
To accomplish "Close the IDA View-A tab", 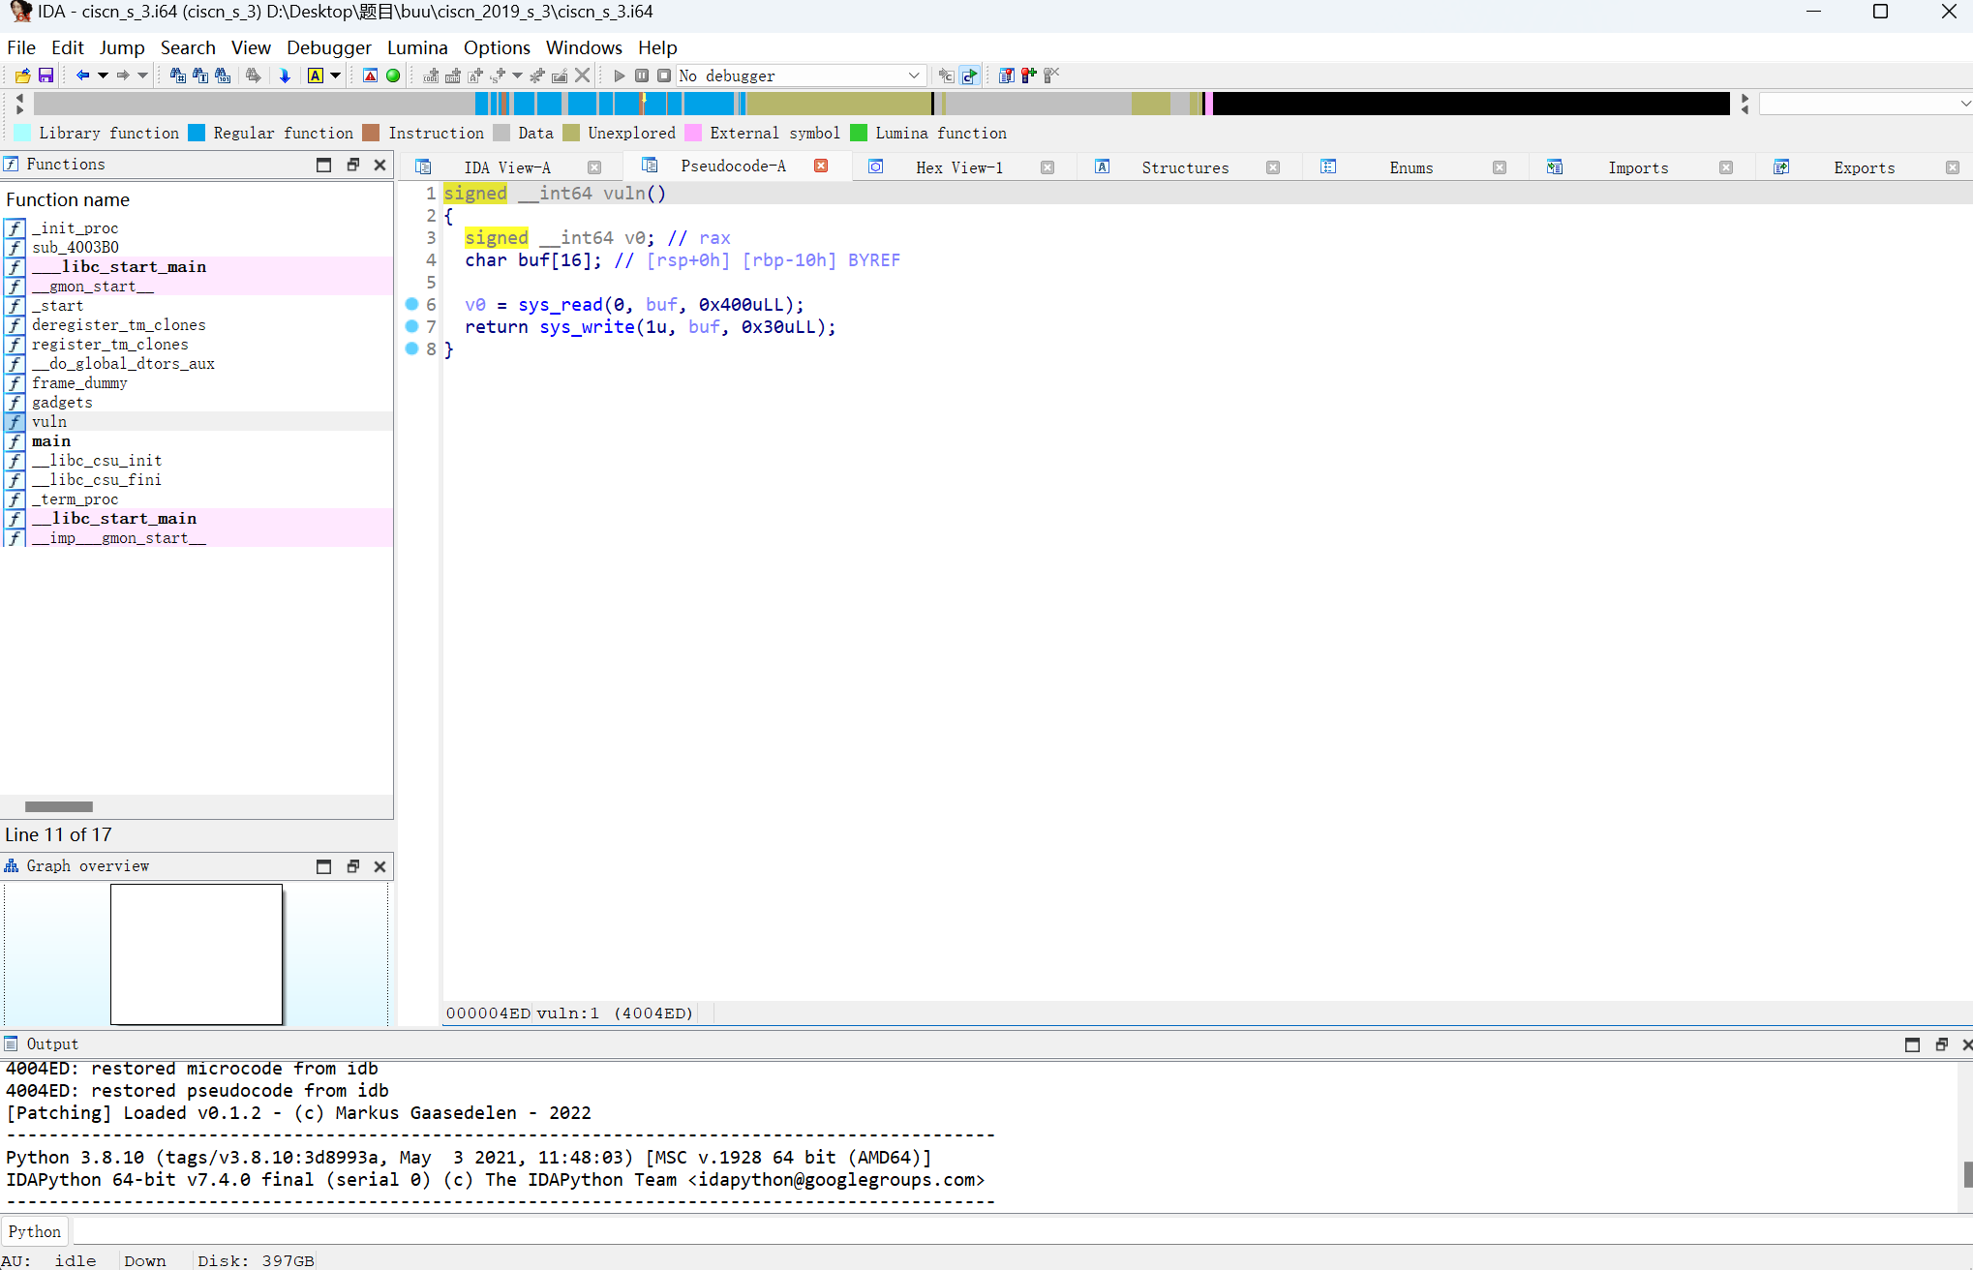I will (x=594, y=167).
